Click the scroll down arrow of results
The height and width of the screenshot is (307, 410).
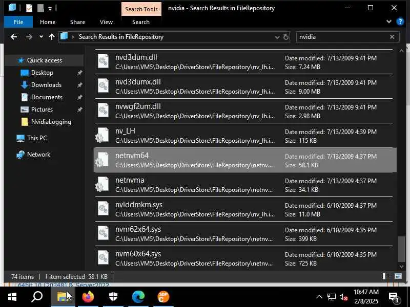pyautogui.click(x=401, y=267)
